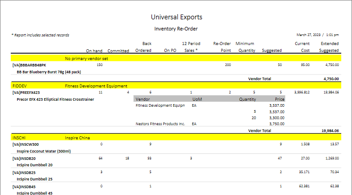Click the Committed column header

[x=118, y=51]
